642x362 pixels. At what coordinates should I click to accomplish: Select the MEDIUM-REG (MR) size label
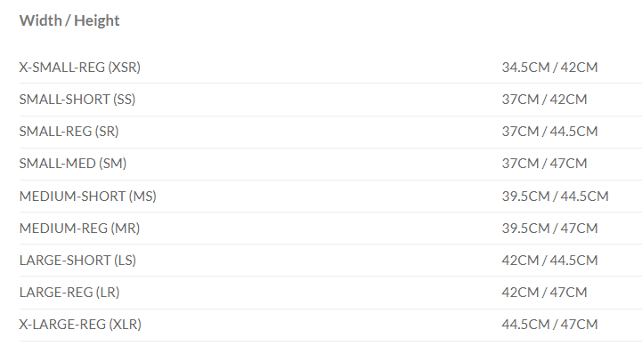(79, 228)
